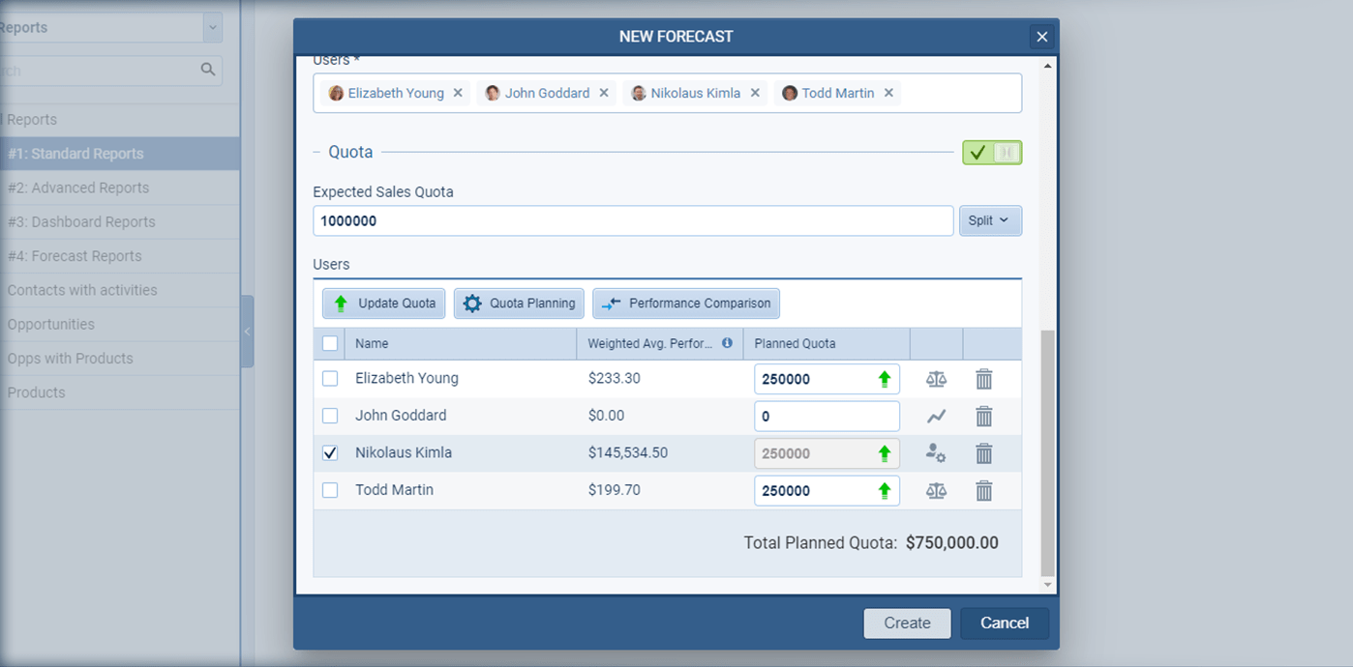The height and width of the screenshot is (667, 1353).
Task: Delete Elizabeth Young from the quota table
Action: click(983, 379)
